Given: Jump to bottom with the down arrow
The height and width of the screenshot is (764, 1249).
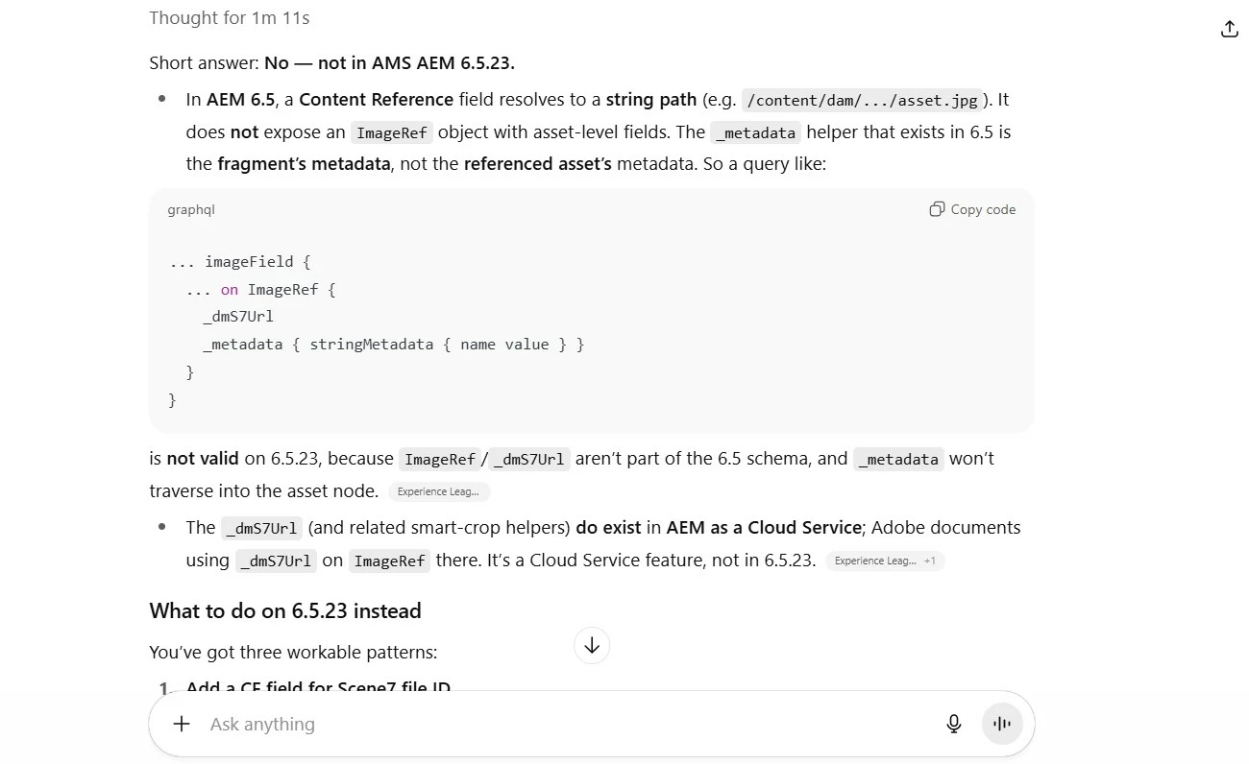Looking at the screenshot, I should [592, 645].
